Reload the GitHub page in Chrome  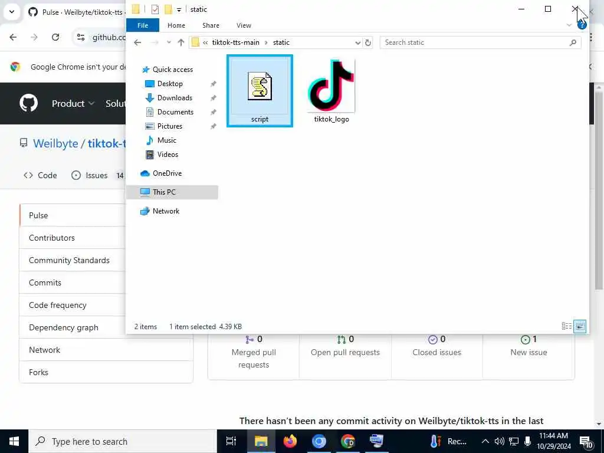coord(55,37)
